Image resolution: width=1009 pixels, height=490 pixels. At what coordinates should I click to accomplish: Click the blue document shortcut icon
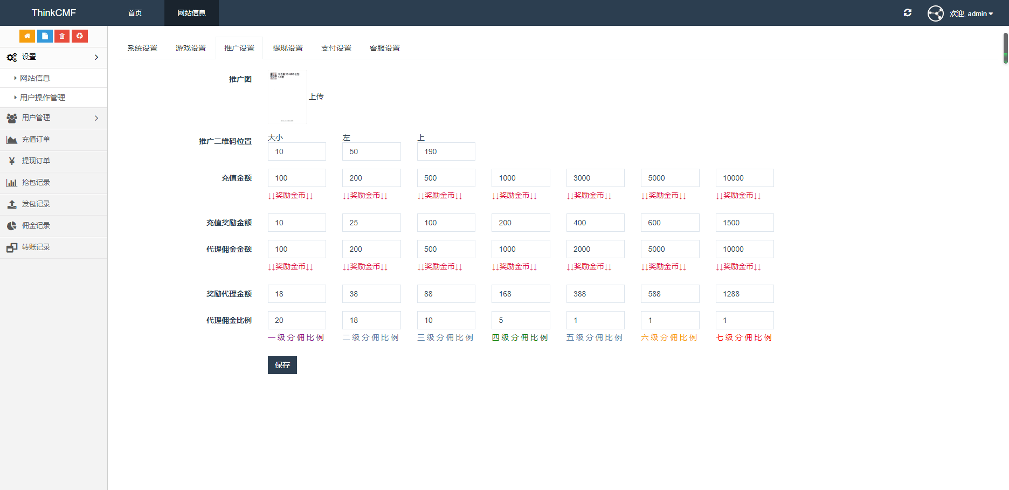45,36
